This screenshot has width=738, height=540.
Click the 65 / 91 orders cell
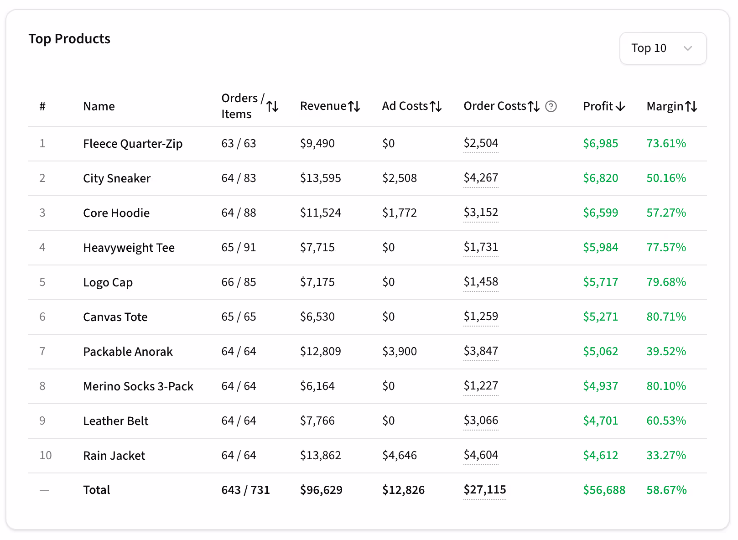click(239, 248)
